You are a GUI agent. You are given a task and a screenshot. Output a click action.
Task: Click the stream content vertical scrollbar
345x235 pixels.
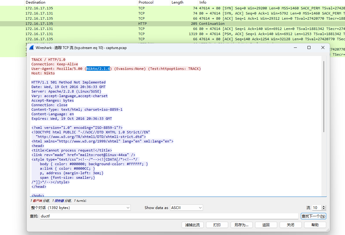(324, 97)
